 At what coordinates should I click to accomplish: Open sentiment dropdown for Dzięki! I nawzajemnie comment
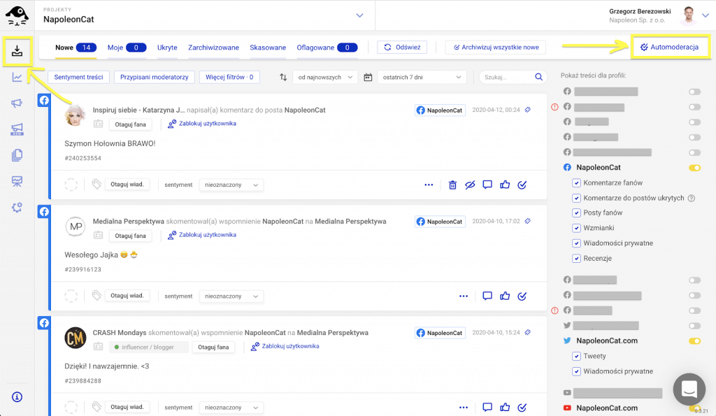231,408
